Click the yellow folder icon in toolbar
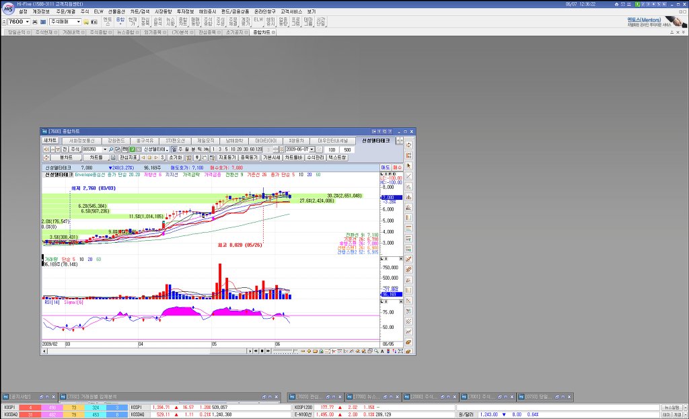This screenshot has height=419, width=689. (86, 22)
